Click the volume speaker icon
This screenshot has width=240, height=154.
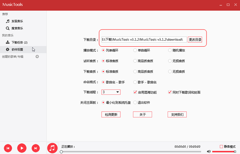click(209, 151)
